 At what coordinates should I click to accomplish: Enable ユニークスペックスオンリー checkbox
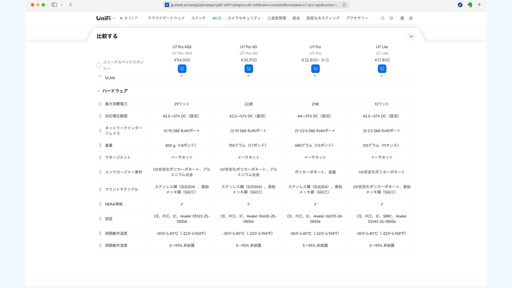[99, 65]
